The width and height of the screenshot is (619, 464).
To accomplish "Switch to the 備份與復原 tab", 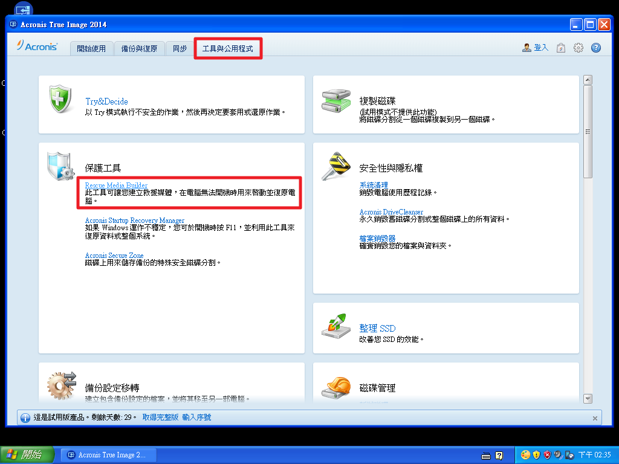I will (x=139, y=48).
